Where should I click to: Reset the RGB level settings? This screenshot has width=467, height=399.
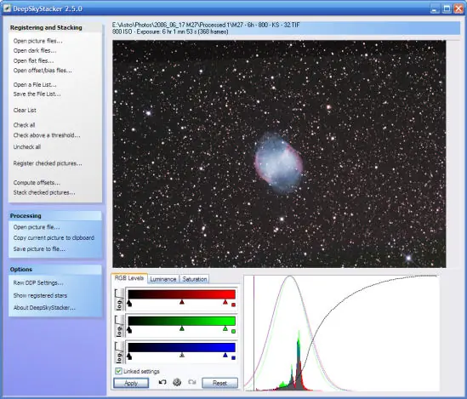pyautogui.click(x=219, y=383)
